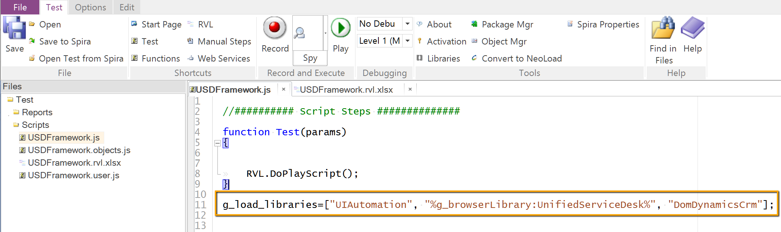Expand the Level 1 verbosity dropdown
781x232 pixels.
(407, 41)
